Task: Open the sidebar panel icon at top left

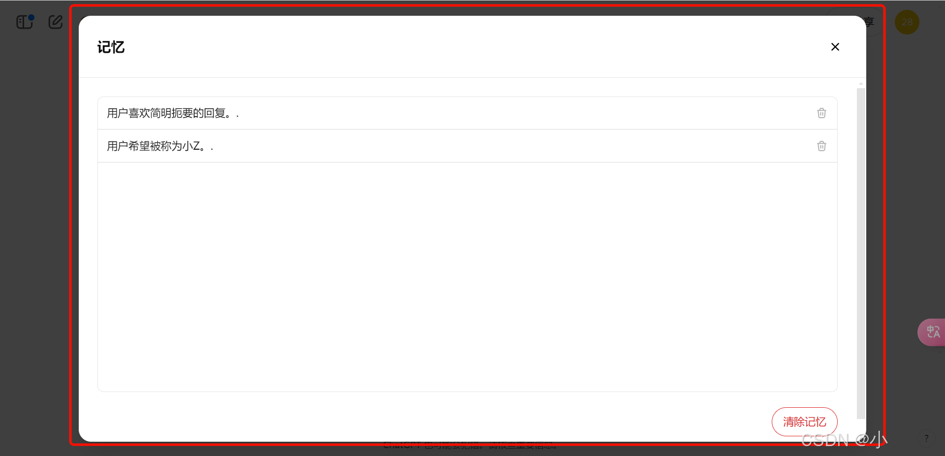Action: 25,22
